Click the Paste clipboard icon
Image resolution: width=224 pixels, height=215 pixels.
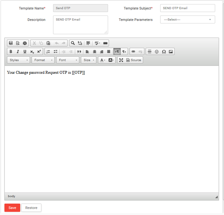point(48,43)
